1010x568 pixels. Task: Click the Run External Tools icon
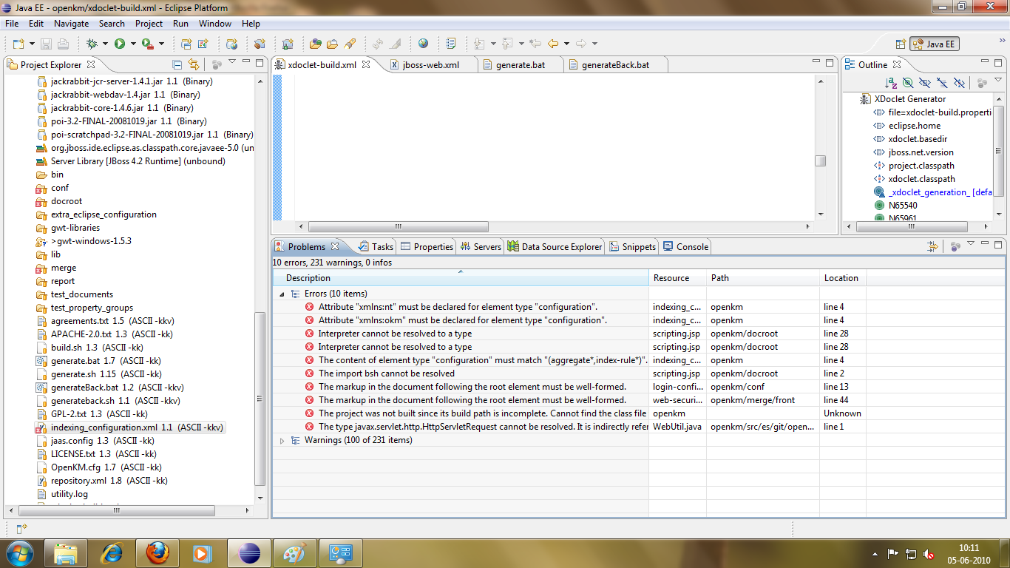point(147,44)
